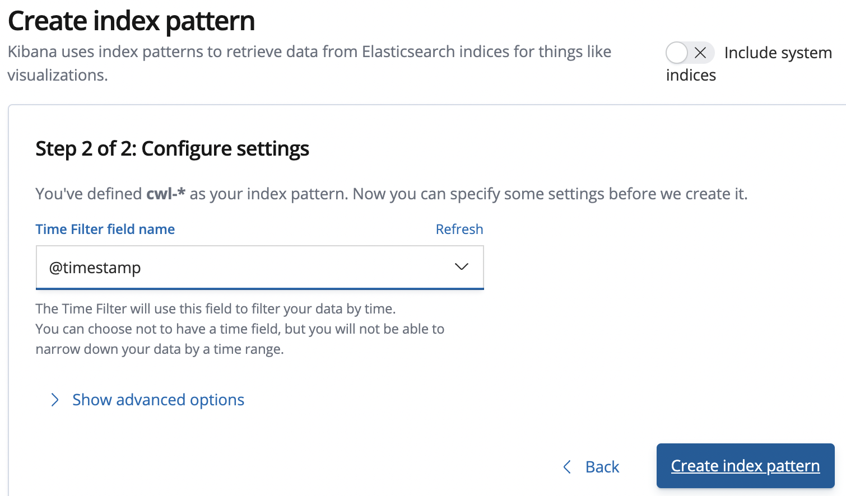Toggle the Include system indices switch

click(689, 53)
